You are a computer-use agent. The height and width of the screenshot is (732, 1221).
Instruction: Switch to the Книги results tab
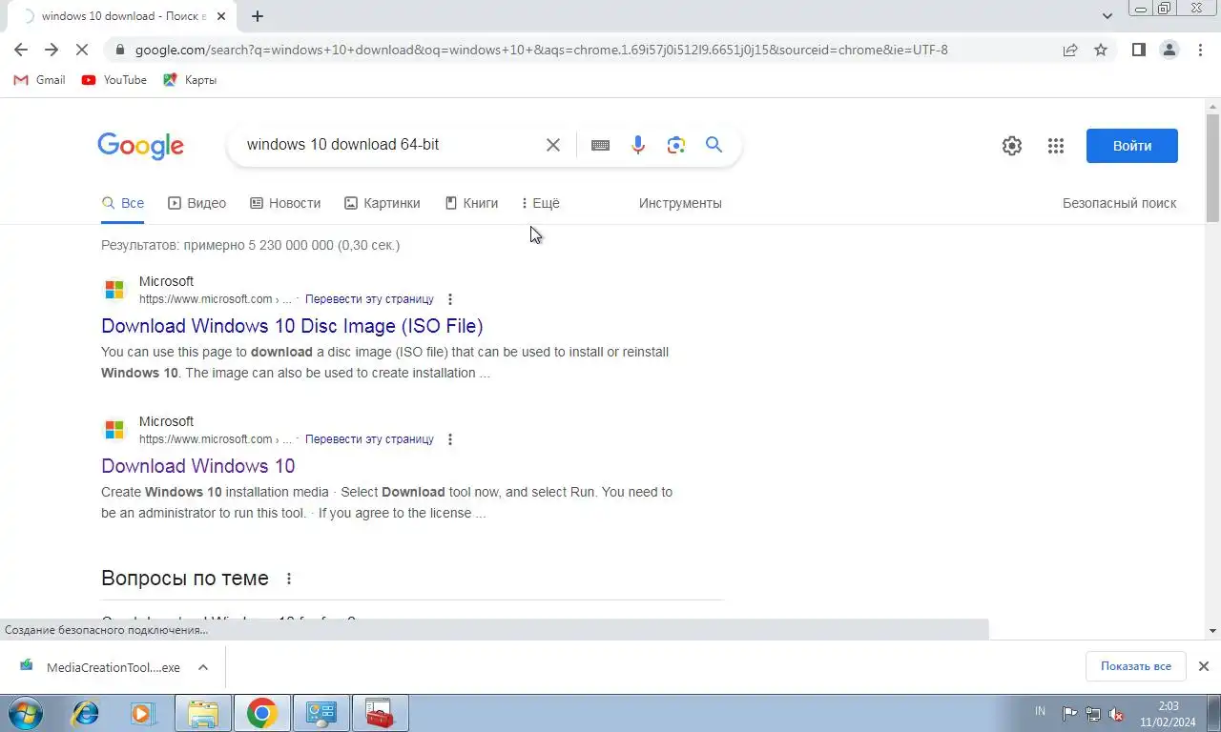coord(471,203)
